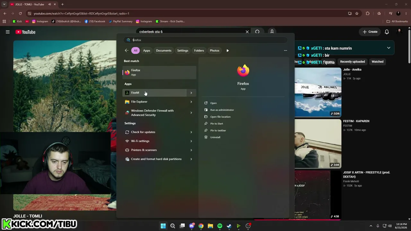Viewport: 411px width, 231px height.
Task: Open the Stream - Kick Dashboard bookmark
Action: tap(170, 21)
